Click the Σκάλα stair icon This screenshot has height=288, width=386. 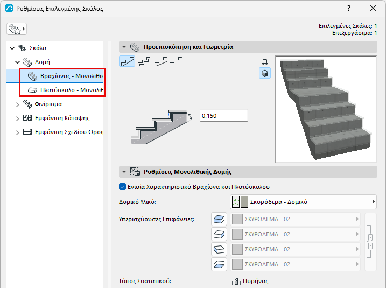(x=22, y=48)
